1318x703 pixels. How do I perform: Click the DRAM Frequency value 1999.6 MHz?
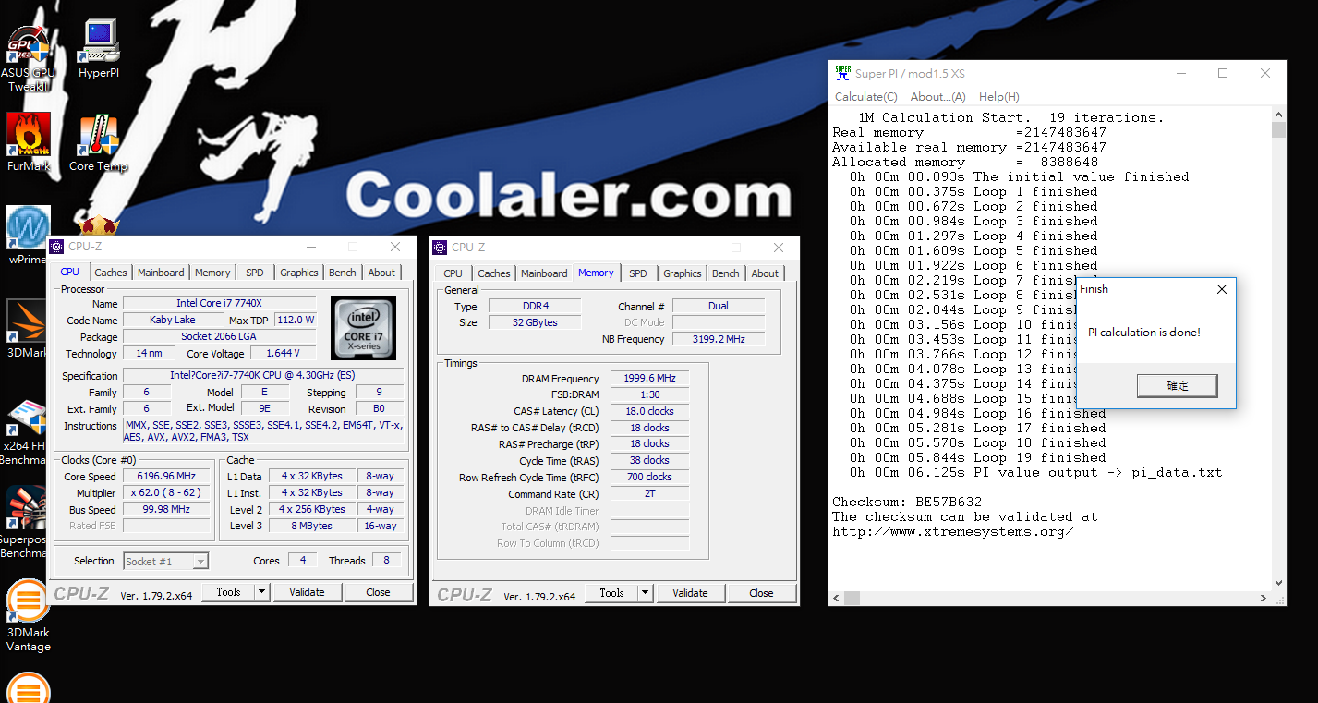pyautogui.click(x=650, y=379)
